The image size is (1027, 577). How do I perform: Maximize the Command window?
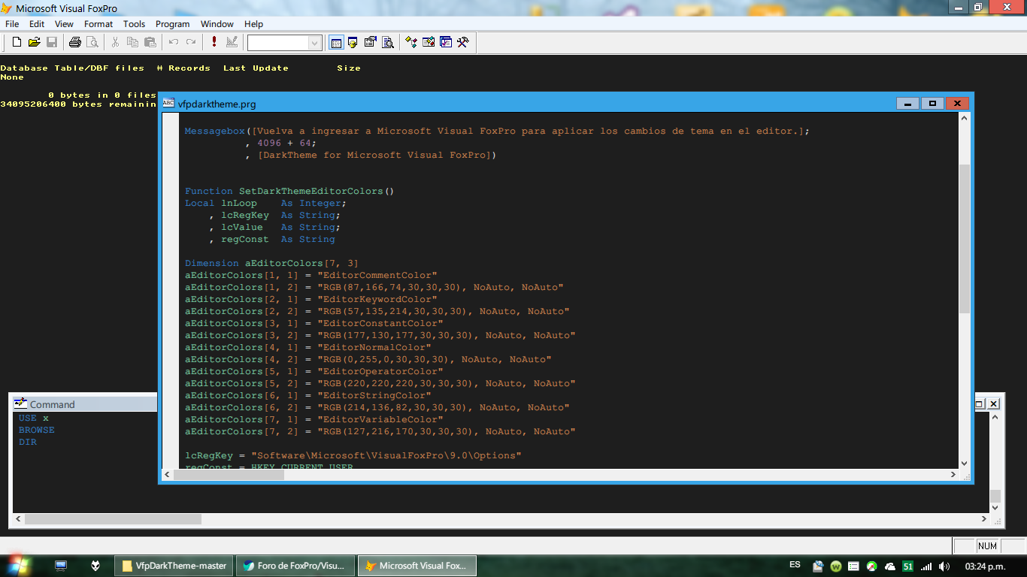click(x=980, y=403)
